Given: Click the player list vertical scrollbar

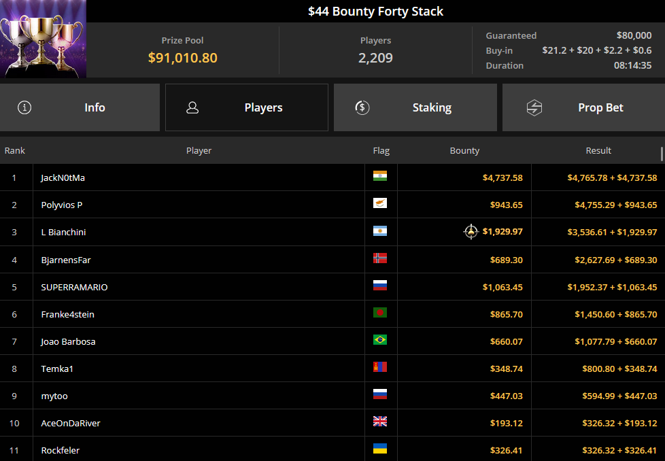Looking at the screenshot, I should click(x=662, y=154).
